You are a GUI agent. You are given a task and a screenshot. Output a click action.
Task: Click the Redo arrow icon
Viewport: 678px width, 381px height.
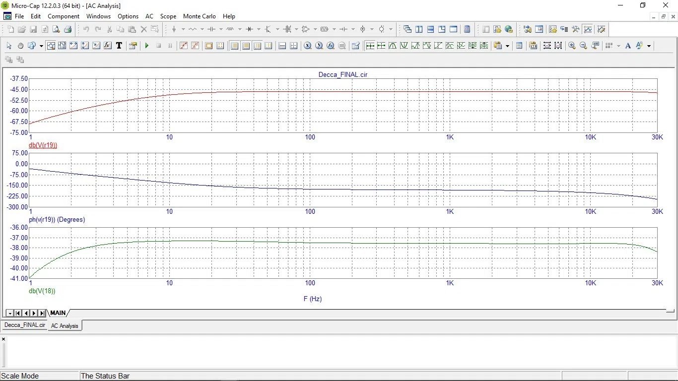(98, 29)
